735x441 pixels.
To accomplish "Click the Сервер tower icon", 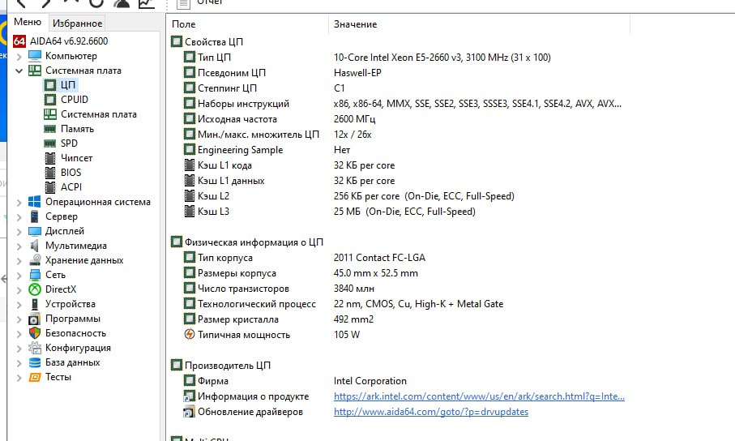I will click(x=35, y=216).
